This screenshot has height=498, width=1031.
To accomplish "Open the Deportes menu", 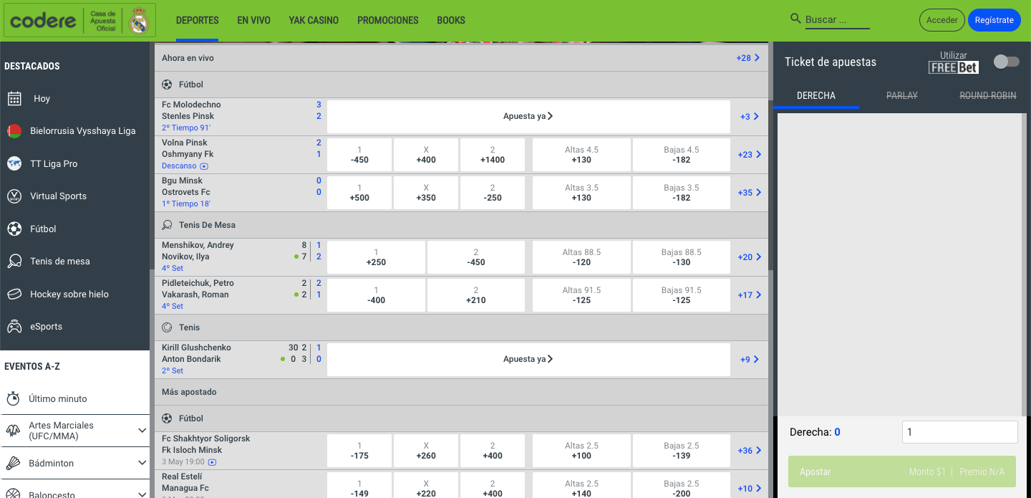I will (198, 21).
